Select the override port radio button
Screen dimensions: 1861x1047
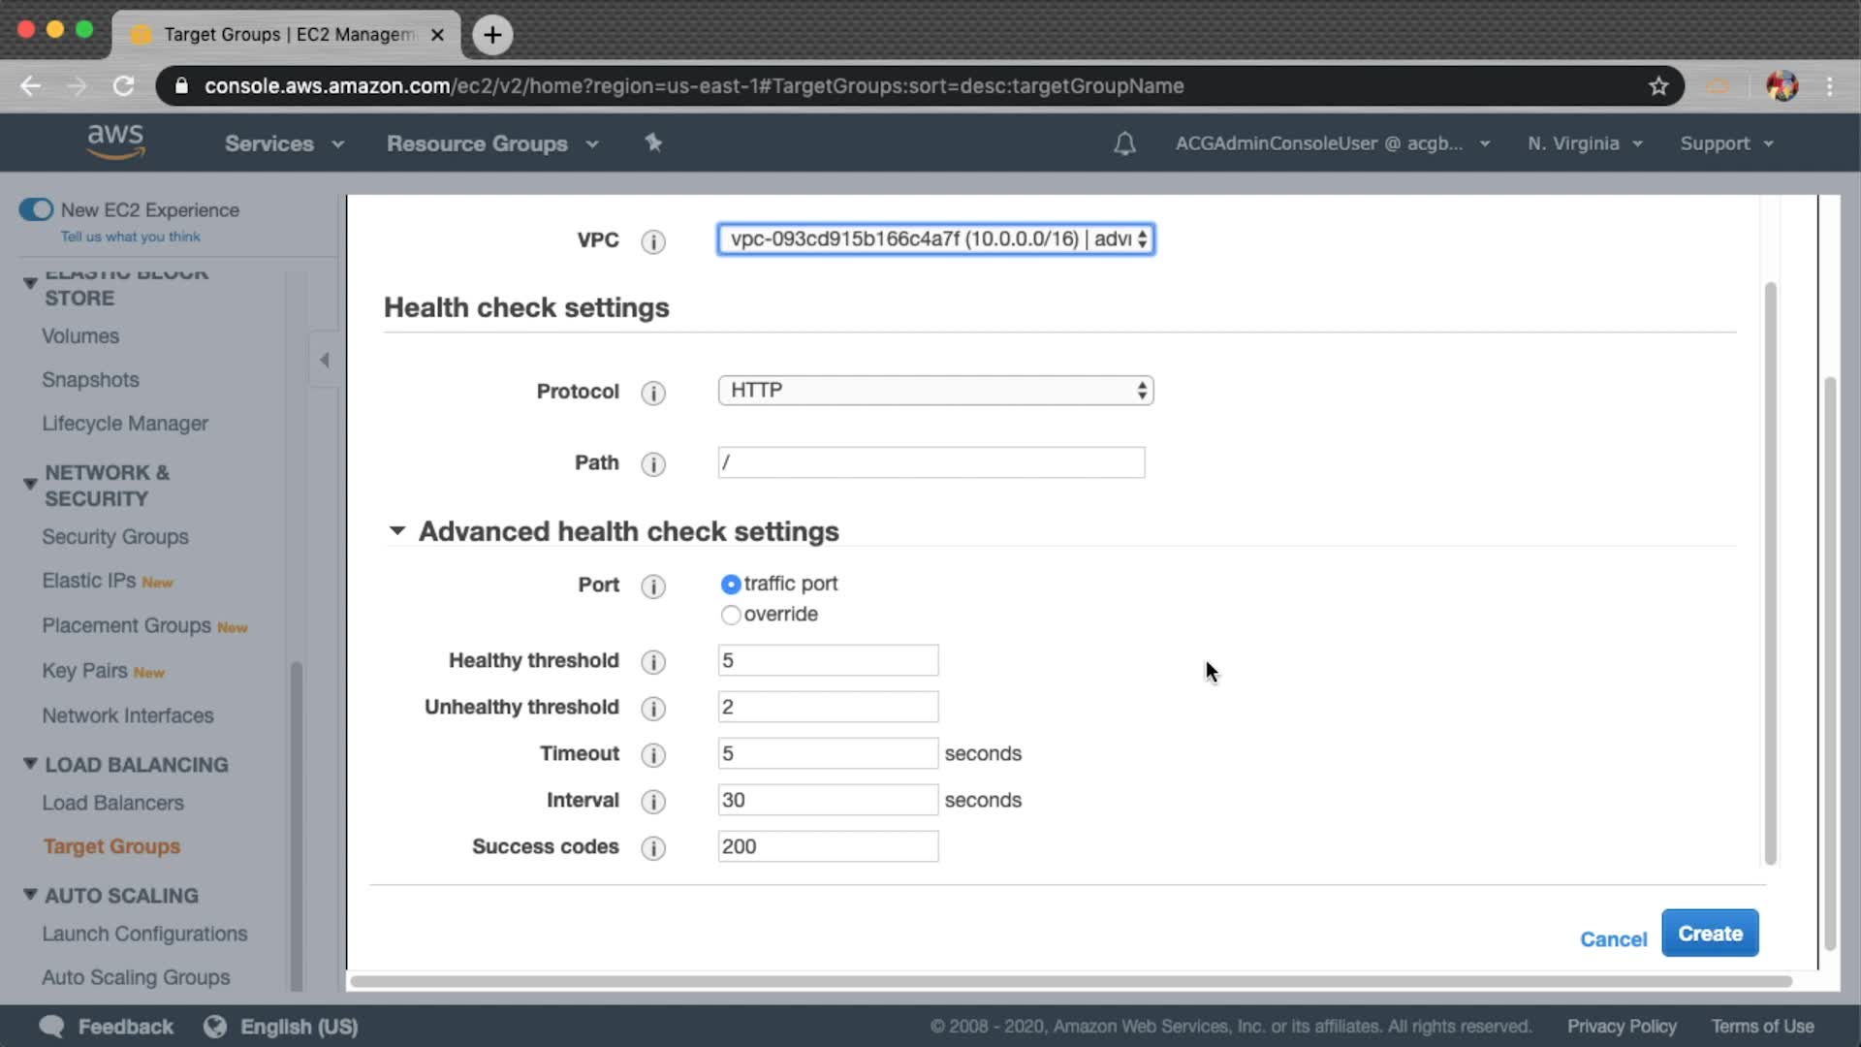(x=731, y=615)
